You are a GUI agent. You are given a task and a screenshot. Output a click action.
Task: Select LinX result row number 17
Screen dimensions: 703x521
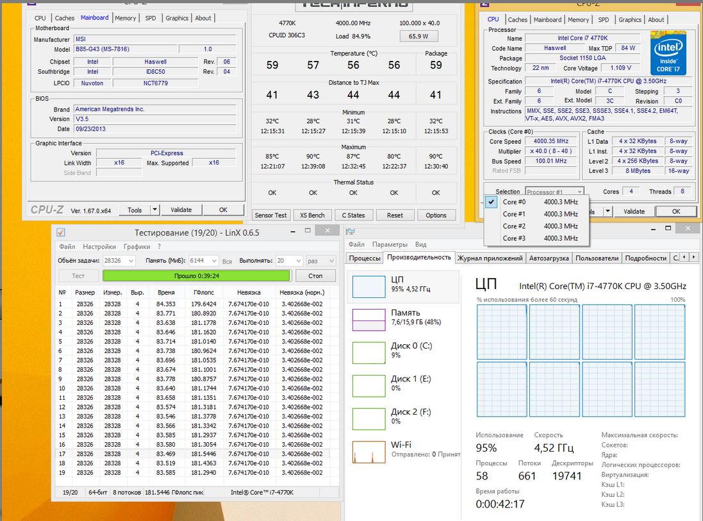point(192,454)
